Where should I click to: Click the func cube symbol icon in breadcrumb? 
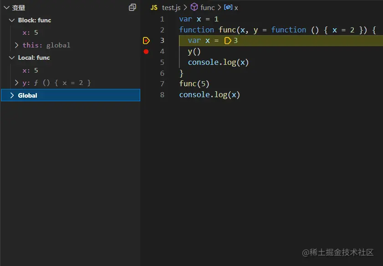pos(194,7)
